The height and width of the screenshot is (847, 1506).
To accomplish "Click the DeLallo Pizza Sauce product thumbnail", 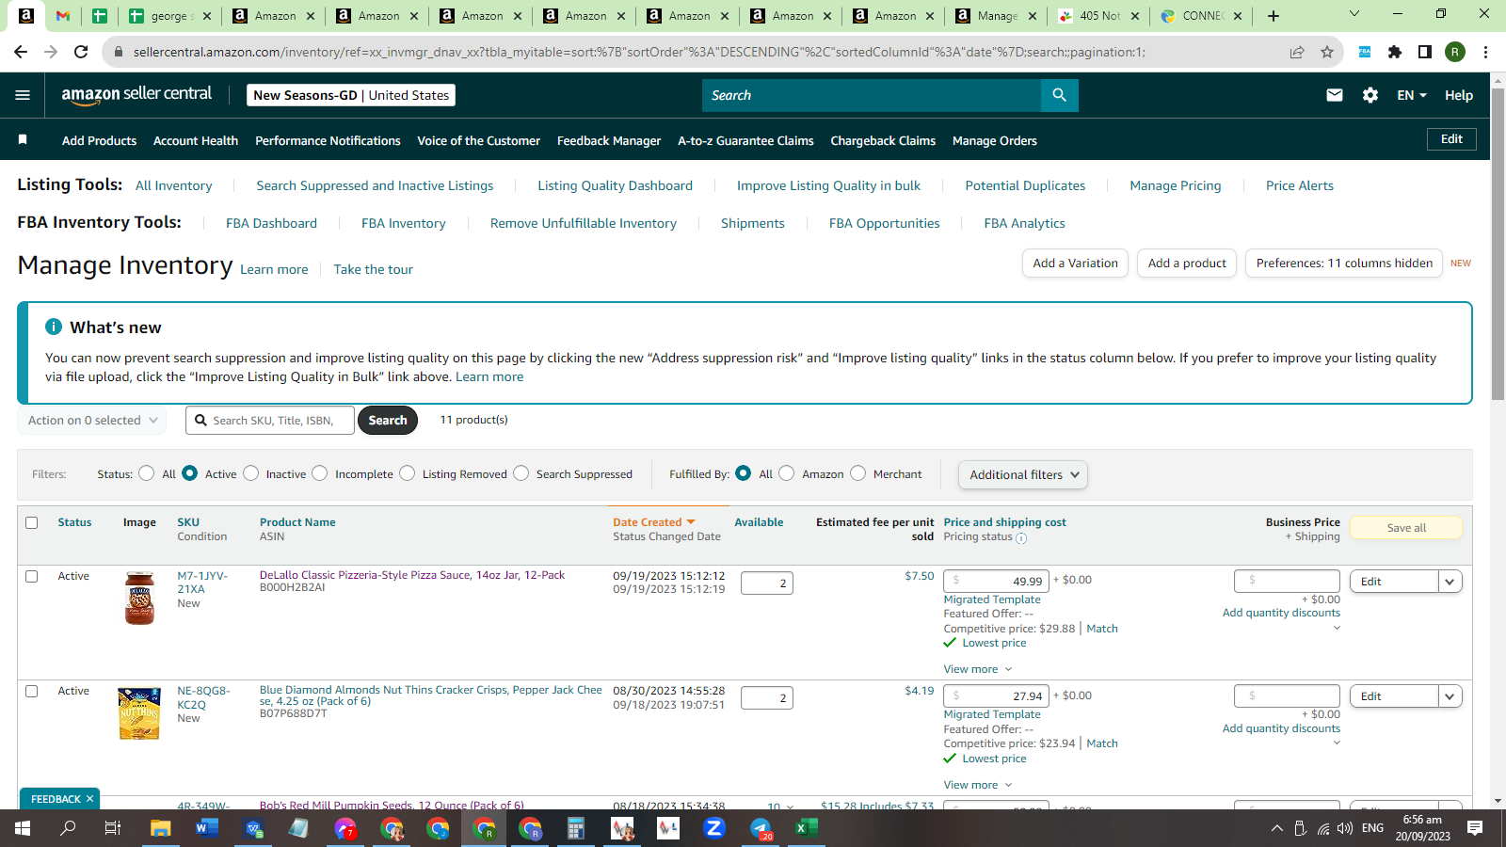I will click(x=139, y=599).
